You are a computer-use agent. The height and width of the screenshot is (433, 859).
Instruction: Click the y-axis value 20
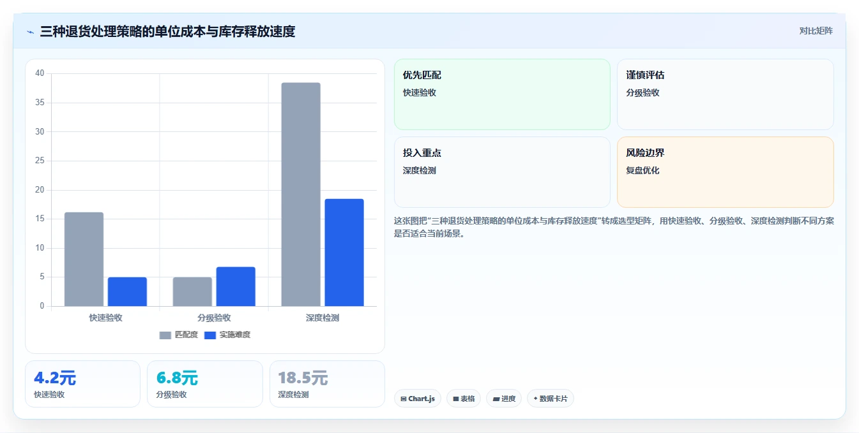coord(40,190)
